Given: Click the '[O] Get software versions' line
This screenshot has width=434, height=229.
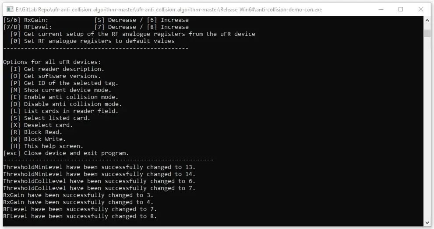Looking at the screenshot, I should click(x=56, y=76).
